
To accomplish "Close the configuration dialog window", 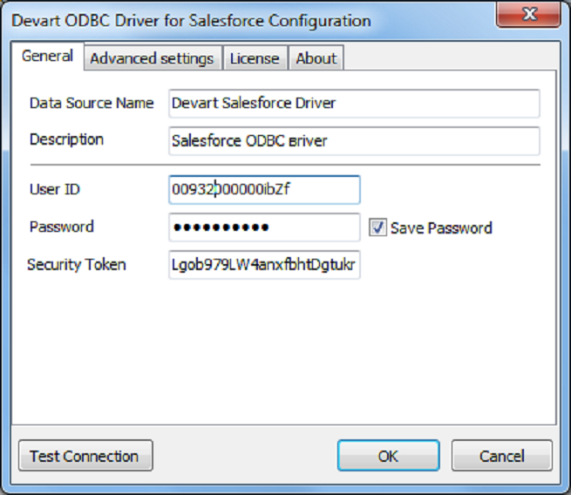I will 528,16.
